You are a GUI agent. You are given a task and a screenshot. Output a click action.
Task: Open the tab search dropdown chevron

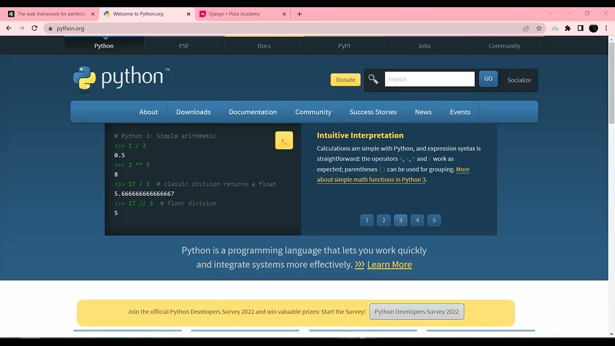pos(551,13)
